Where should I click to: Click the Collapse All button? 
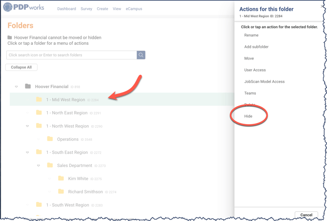tap(21, 67)
